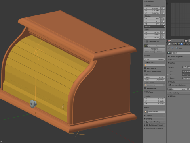
Task: Toggle the Grease Pencil panel checkbox
Action: click(x=147, y=41)
